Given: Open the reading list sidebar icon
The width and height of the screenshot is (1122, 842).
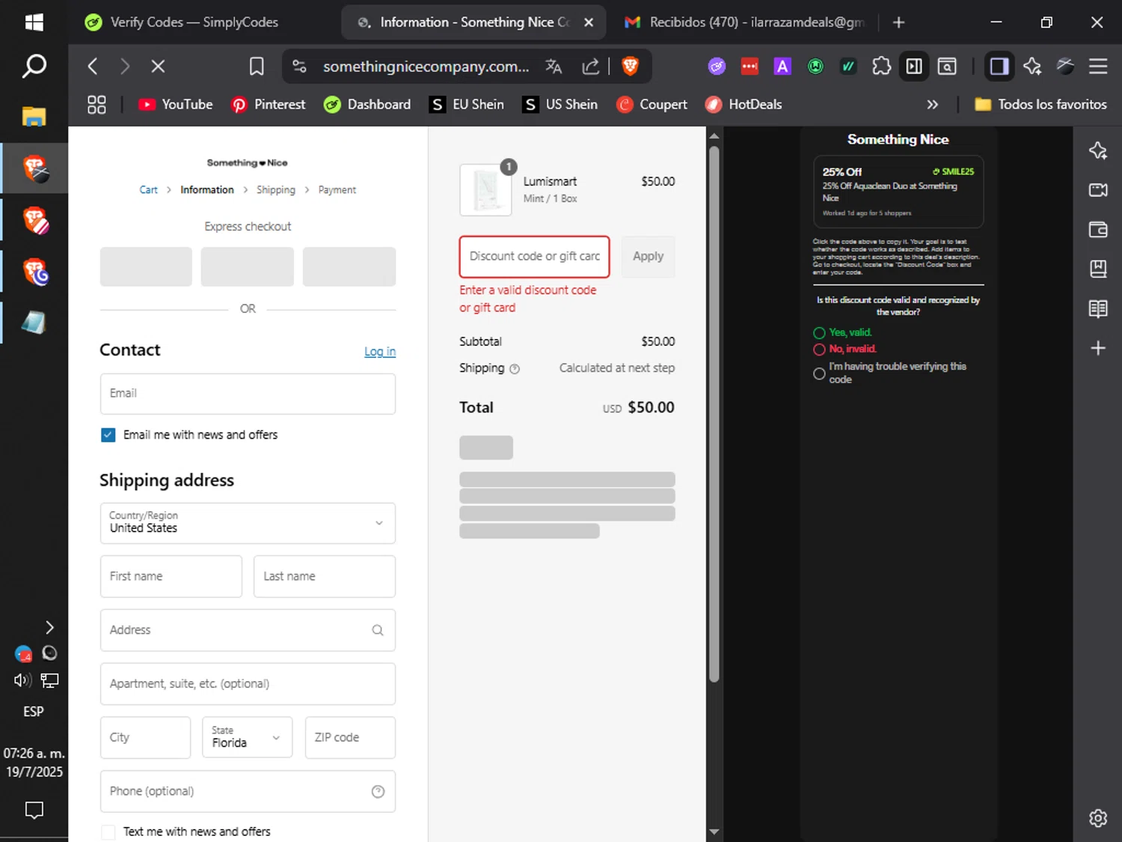Looking at the screenshot, I should pyautogui.click(x=1098, y=308).
